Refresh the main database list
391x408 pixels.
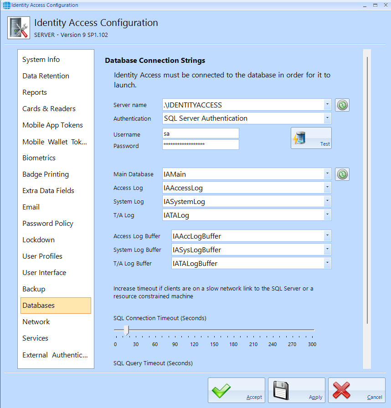342,174
